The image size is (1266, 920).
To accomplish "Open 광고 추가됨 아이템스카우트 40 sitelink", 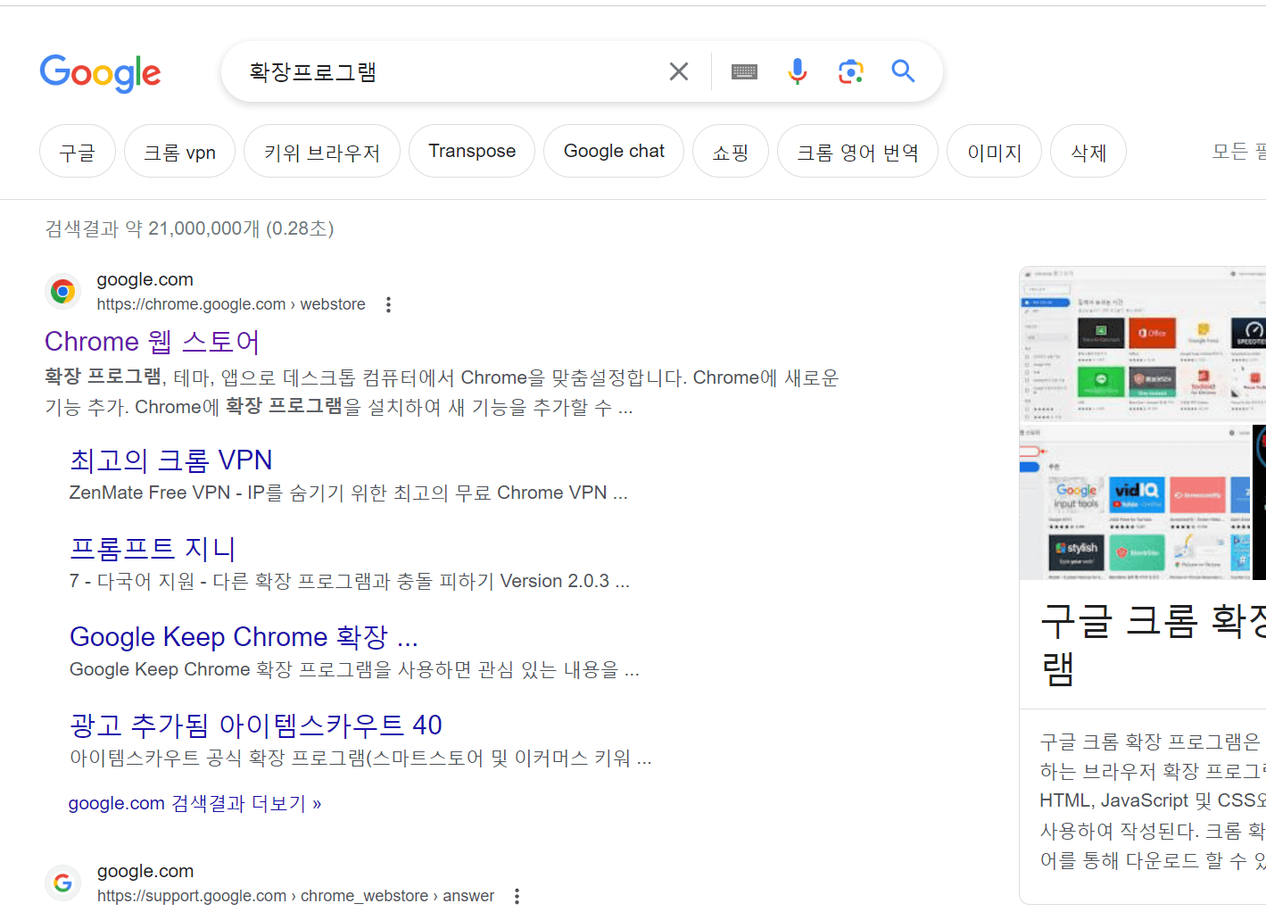I will tap(256, 725).
